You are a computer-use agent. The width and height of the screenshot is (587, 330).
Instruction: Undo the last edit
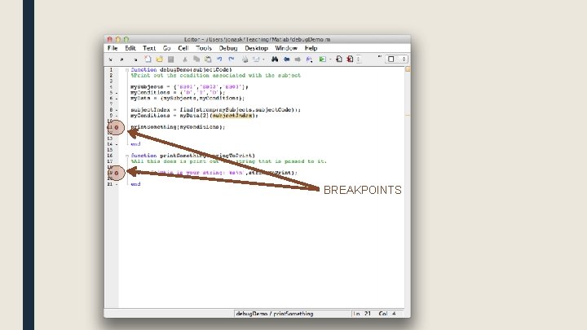coord(219,59)
